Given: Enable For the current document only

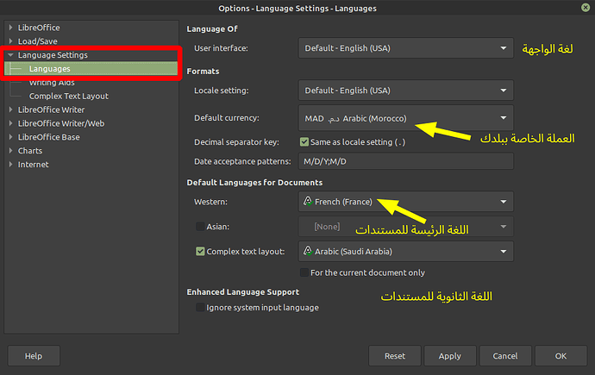Looking at the screenshot, I should (x=304, y=273).
